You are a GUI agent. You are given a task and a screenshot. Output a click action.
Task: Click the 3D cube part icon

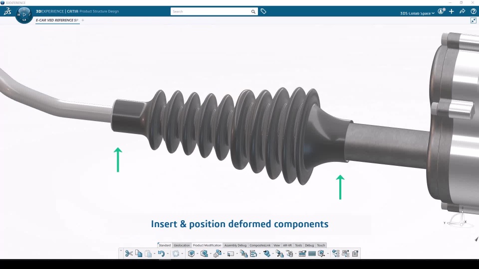[x=191, y=254]
